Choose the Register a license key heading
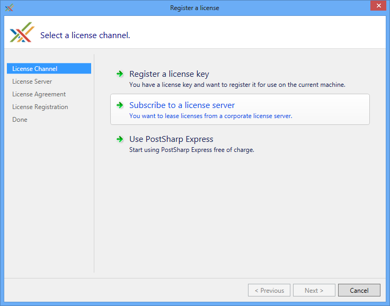This screenshot has width=390, height=306. (x=169, y=74)
